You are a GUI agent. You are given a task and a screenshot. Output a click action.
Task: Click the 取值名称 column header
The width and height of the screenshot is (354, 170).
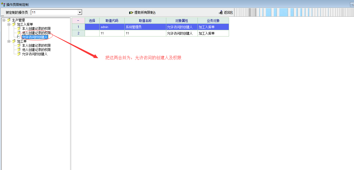click(x=145, y=21)
